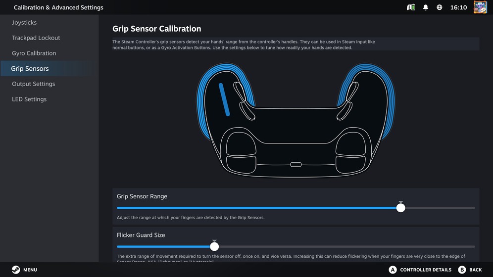Open Controller Details from footer

(426, 270)
